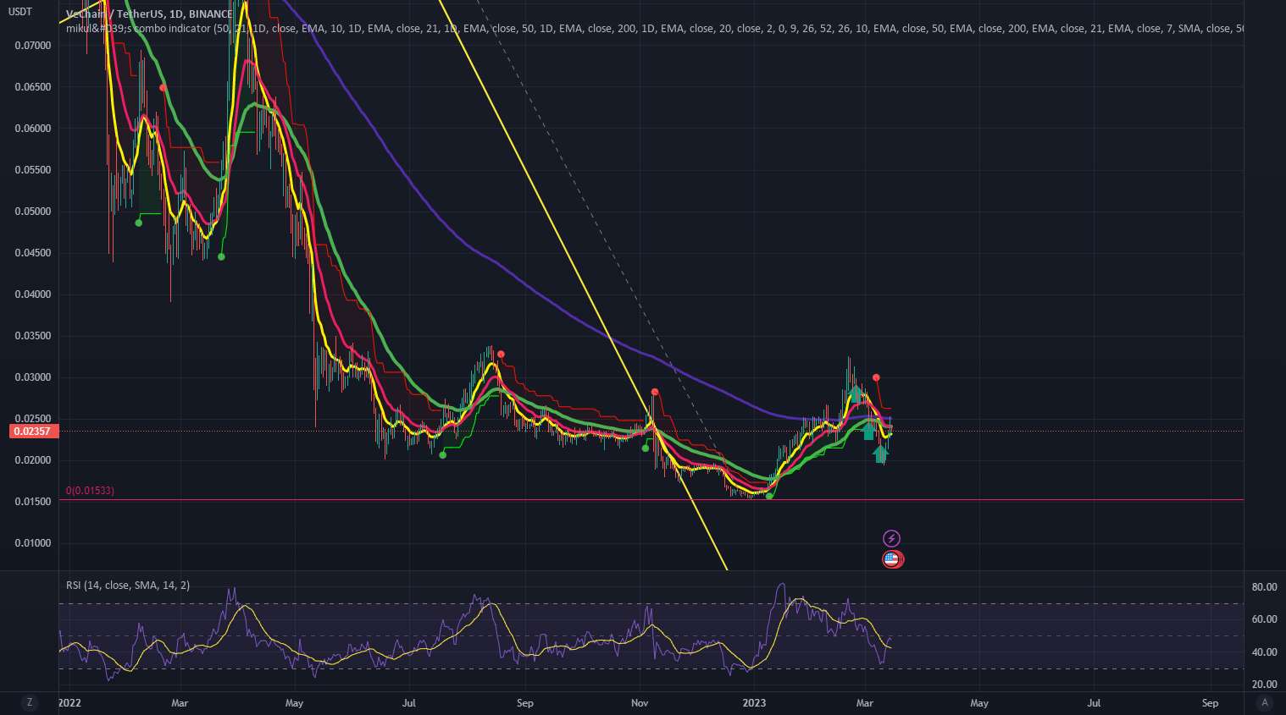Click the red sell dot near March 2023
Viewport: 1286px width, 715px height.
876,377
